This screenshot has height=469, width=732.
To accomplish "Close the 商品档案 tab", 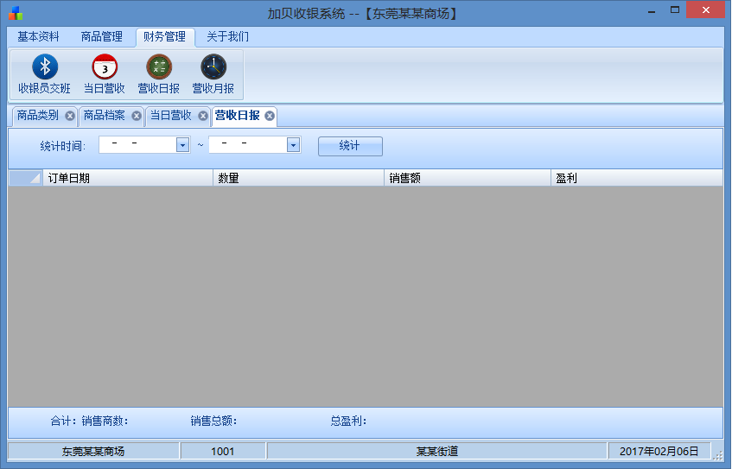I will pos(137,116).
